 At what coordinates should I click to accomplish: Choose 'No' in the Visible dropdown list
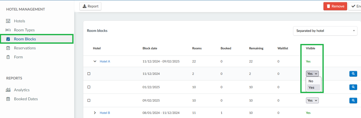tap(311, 81)
